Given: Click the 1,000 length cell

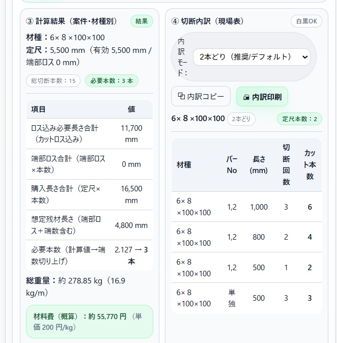Looking at the screenshot, I should click(x=259, y=207).
